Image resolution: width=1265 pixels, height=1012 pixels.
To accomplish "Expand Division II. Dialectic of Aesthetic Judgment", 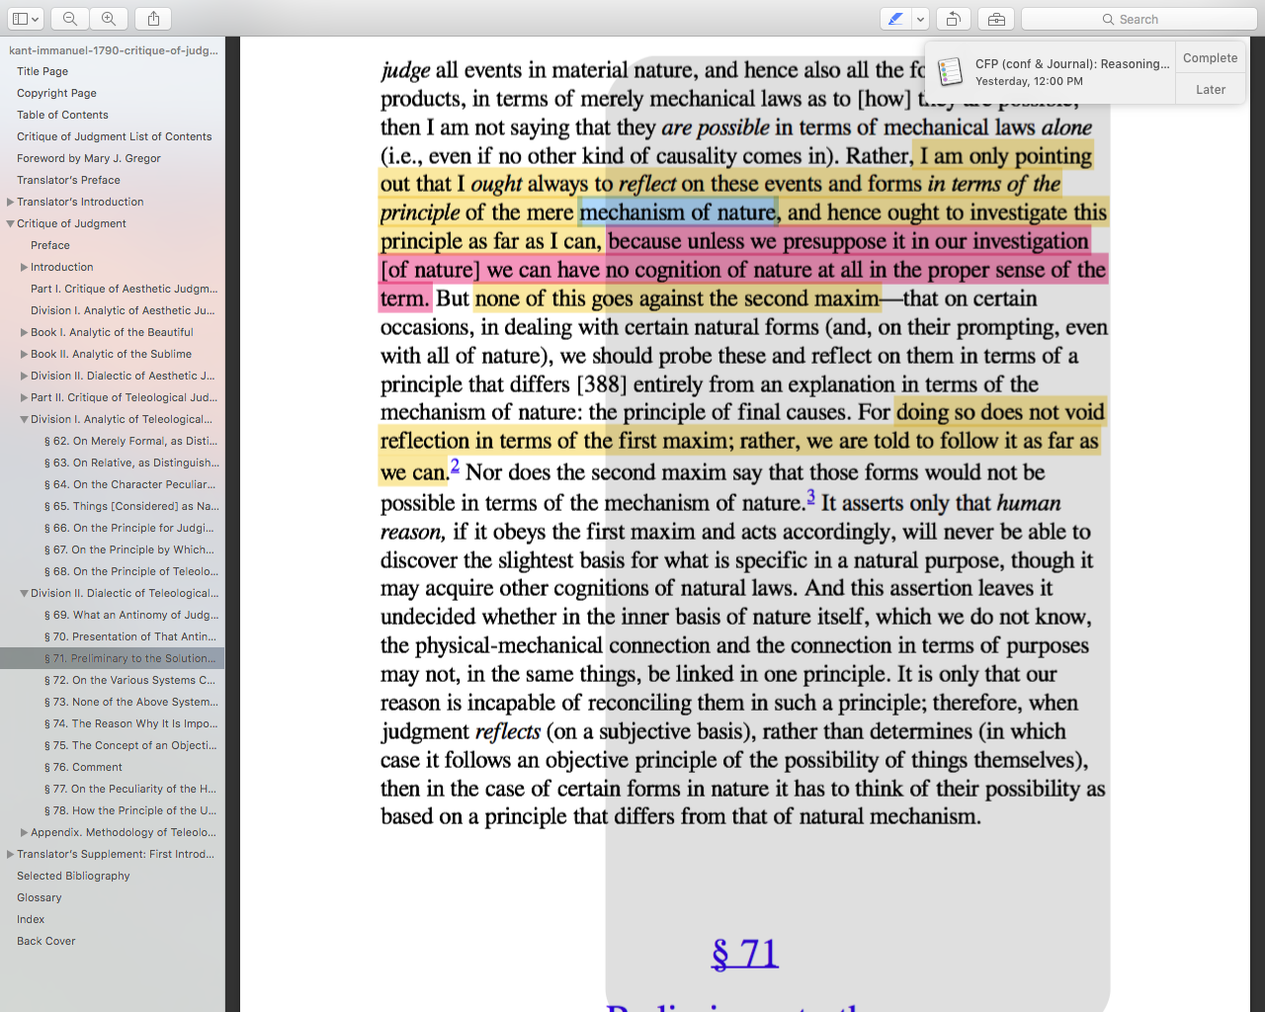I will [25, 376].
